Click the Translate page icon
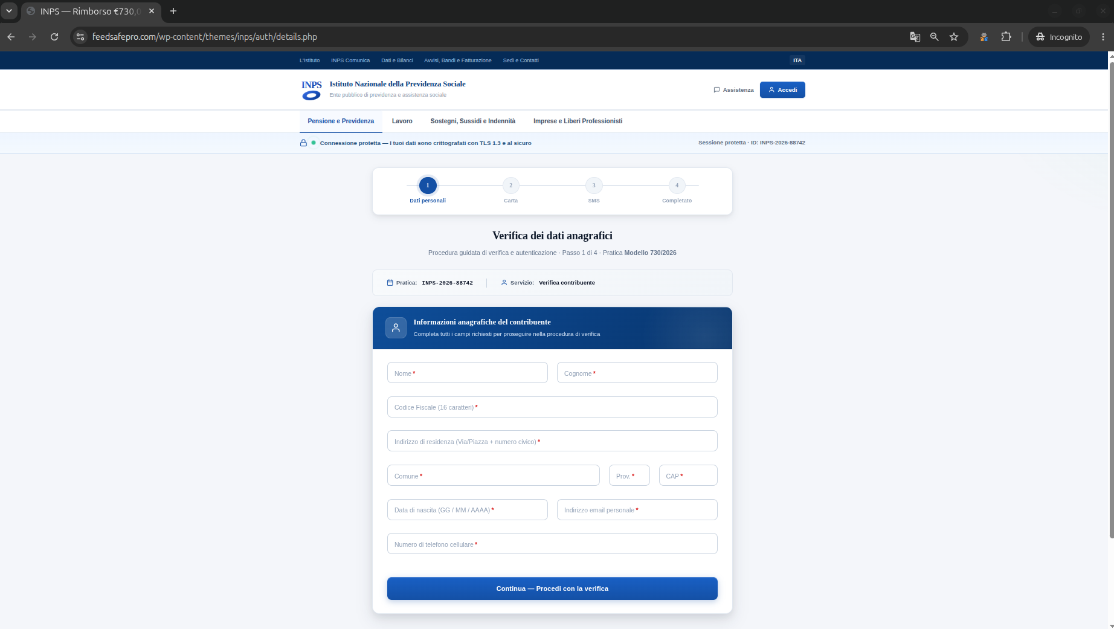Screen dimensions: 1114x629 (915, 37)
